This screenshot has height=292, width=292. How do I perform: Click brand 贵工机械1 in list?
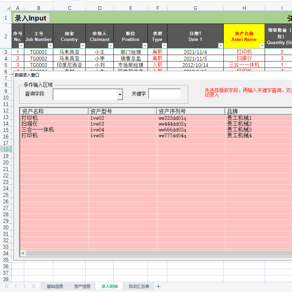pos(239,118)
